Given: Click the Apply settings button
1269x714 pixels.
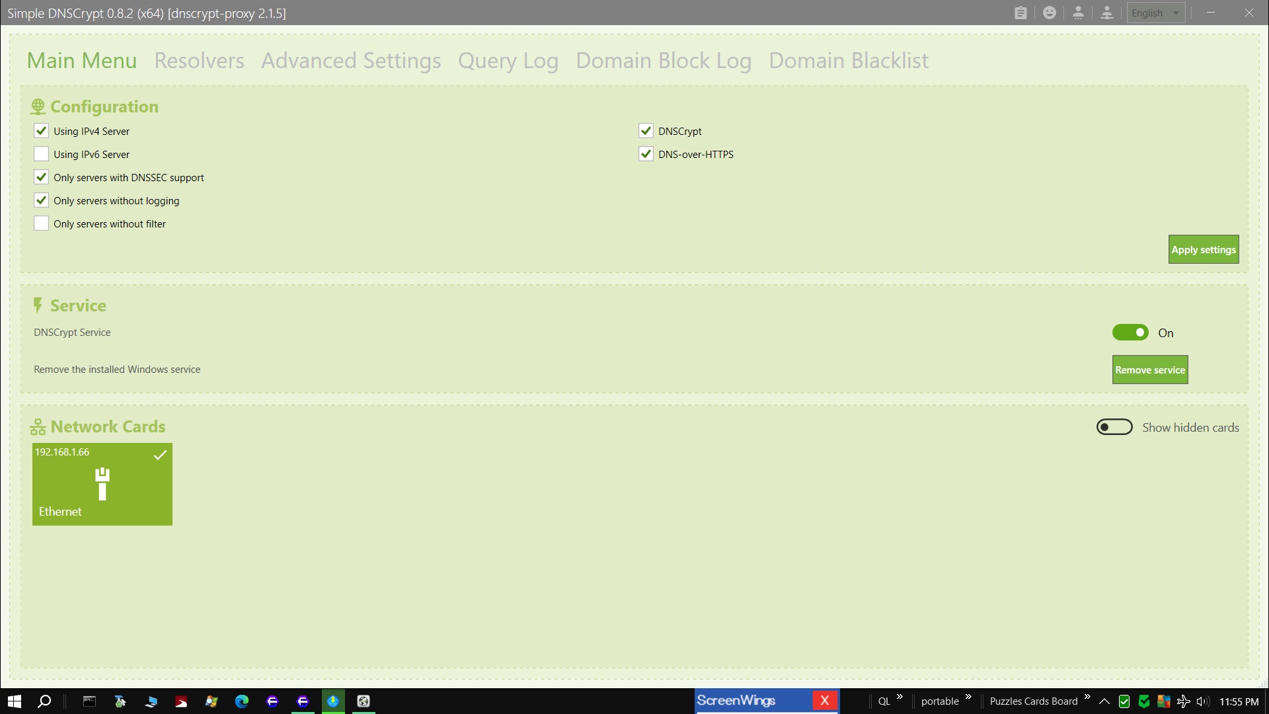Looking at the screenshot, I should [x=1203, y=249].
